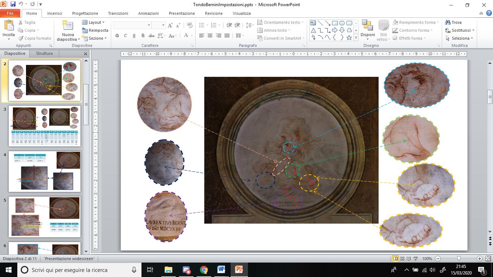Switch to the Struttura pane tab
Image resolution: width=493 pixels, height=277 pixels.
pos(44,53)
